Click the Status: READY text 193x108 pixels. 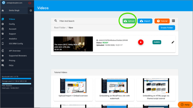click(x=102, y=43)
